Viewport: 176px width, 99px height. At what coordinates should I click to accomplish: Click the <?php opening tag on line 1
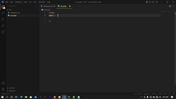[52, 13]
